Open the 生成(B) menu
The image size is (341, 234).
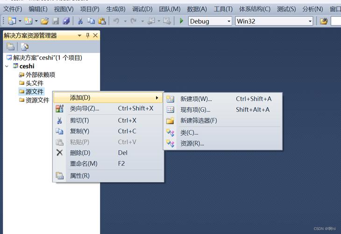(x=116, y=9)
